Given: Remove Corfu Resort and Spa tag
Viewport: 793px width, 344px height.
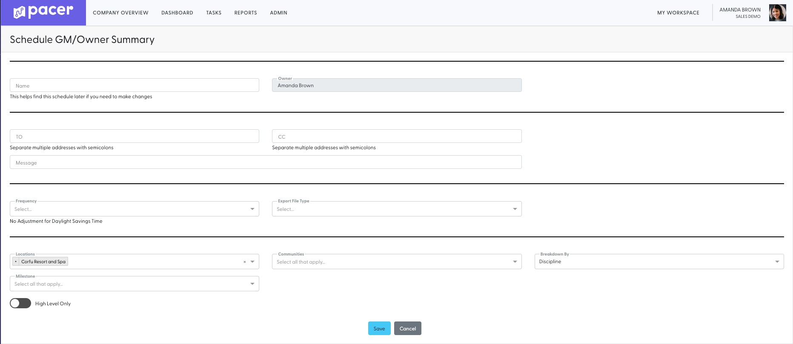Looking at the screenshot, I should (x=16, y=262).
